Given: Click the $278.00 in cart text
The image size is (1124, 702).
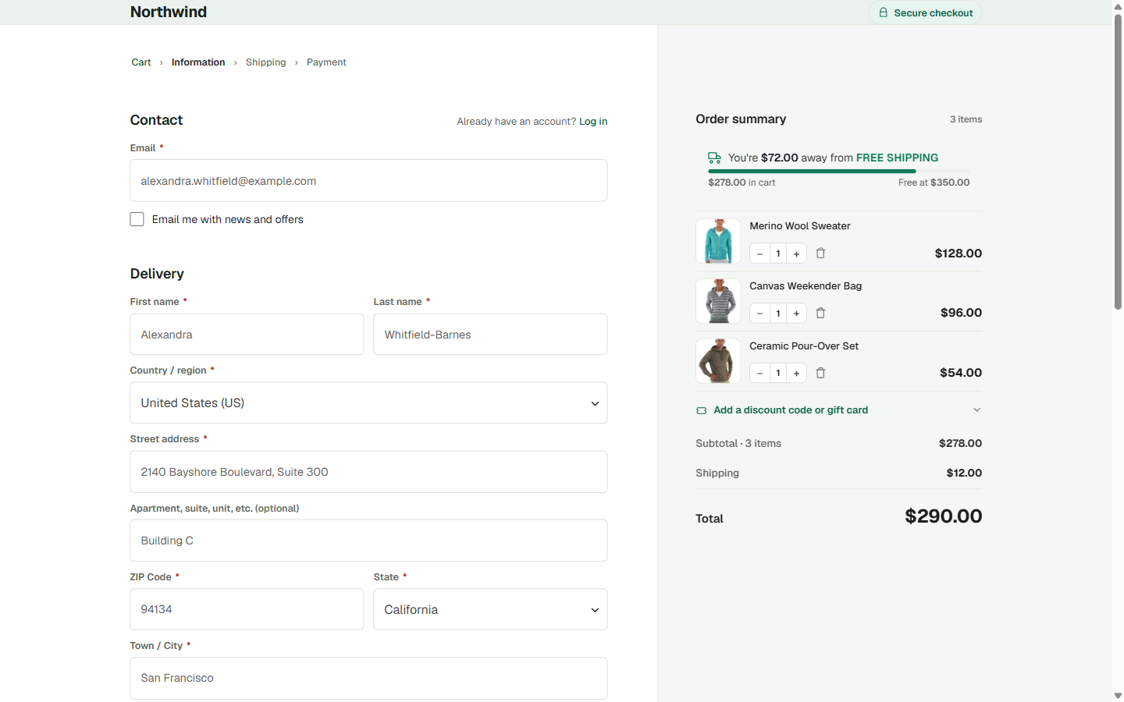Looking at the screenshot, I should click(742, 183).
